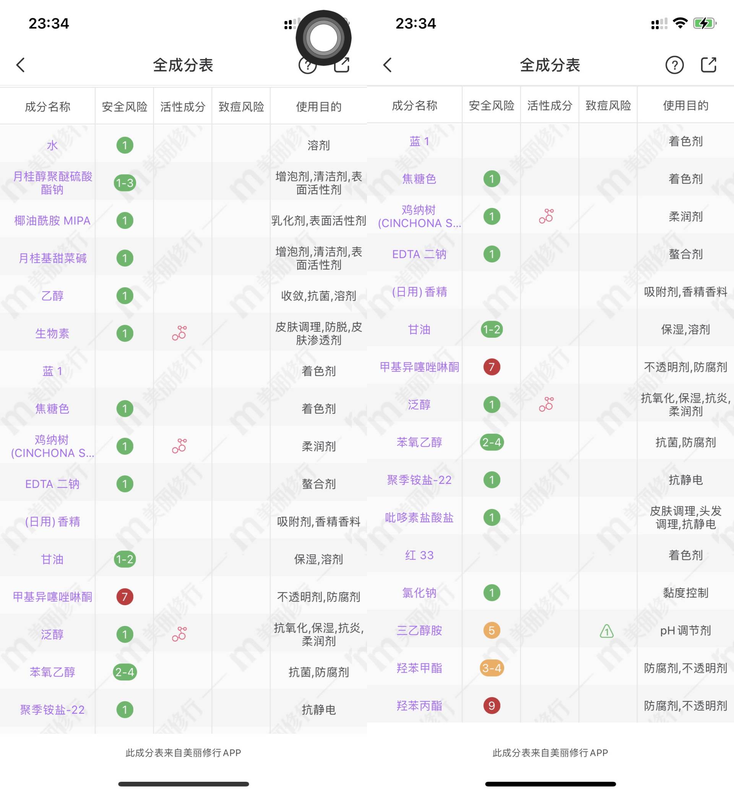Tap 活性成分 column header on left screen

click(183, 107)
